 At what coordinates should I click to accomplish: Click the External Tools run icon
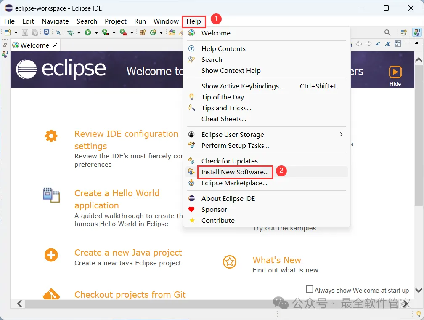123,32
